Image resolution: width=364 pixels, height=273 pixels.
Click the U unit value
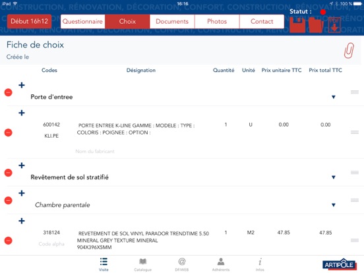click(x=251, y=125)
